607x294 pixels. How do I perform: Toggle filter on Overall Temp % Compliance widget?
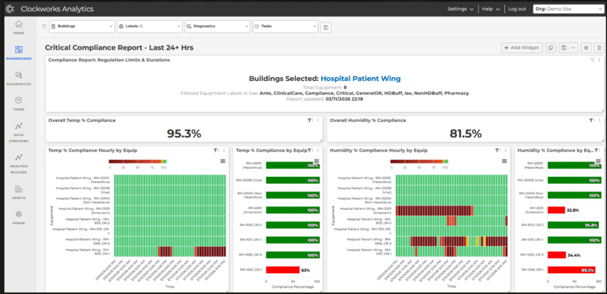coord(310,121)
